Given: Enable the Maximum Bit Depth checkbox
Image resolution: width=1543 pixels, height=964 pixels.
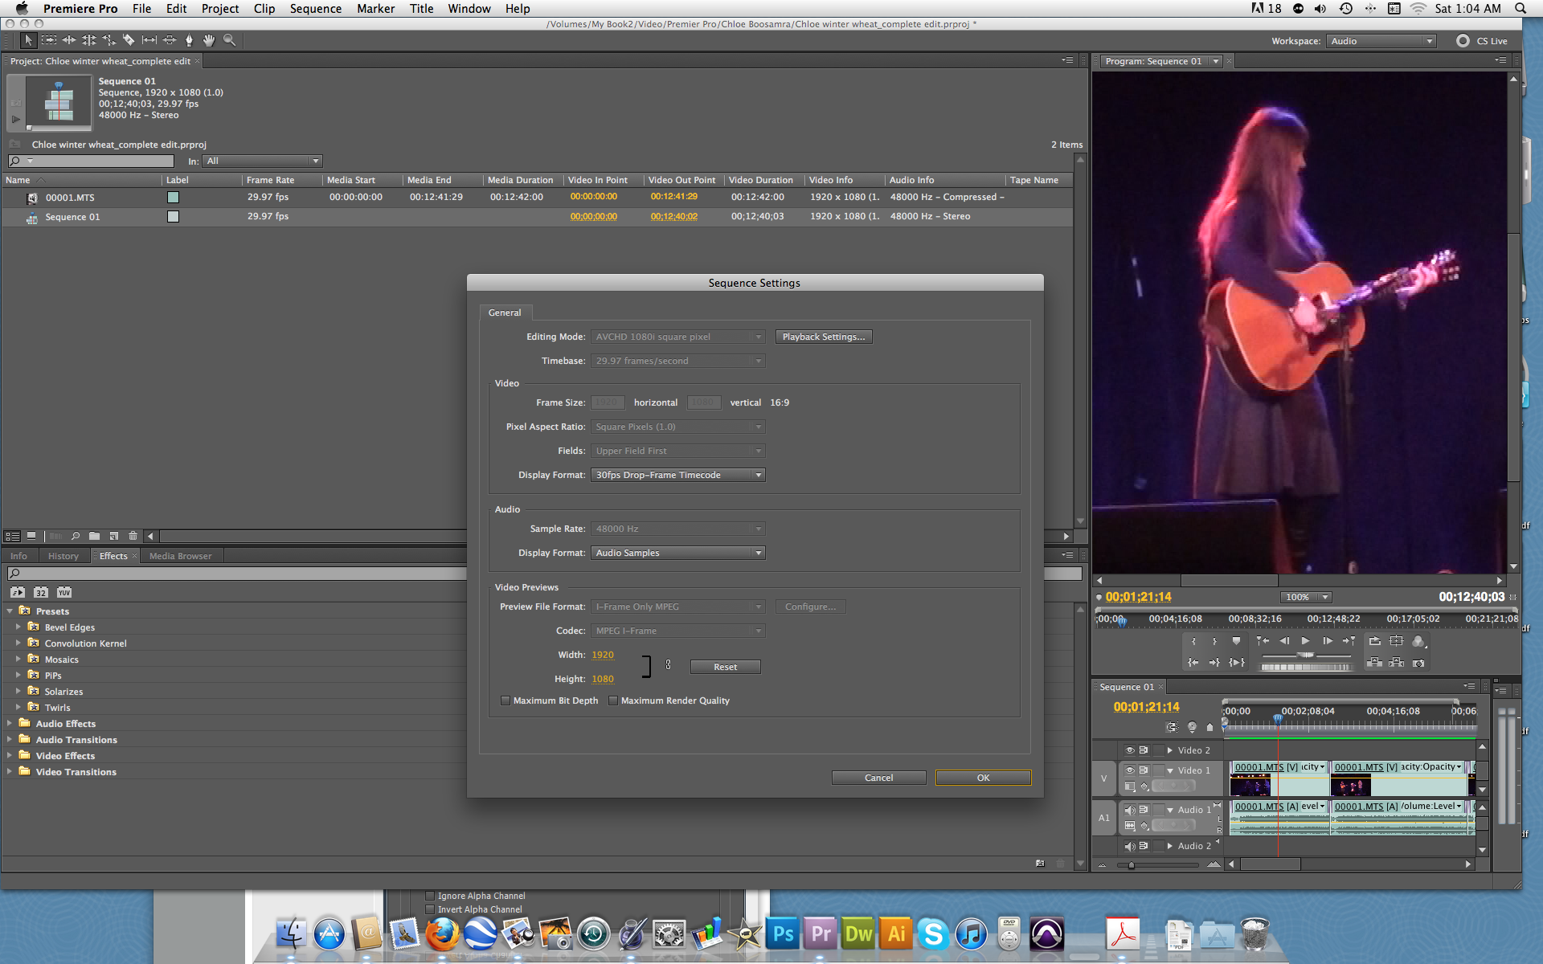Looking at the screenshot, I should click(505, 701).
